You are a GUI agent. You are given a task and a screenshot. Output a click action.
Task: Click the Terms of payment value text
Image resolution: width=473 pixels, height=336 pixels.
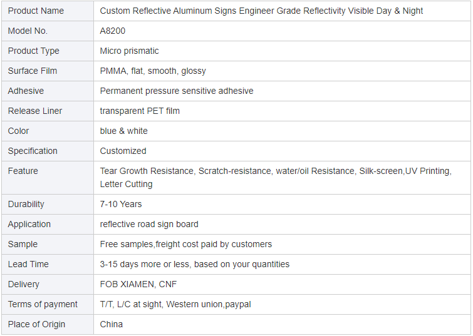(175, 304)
